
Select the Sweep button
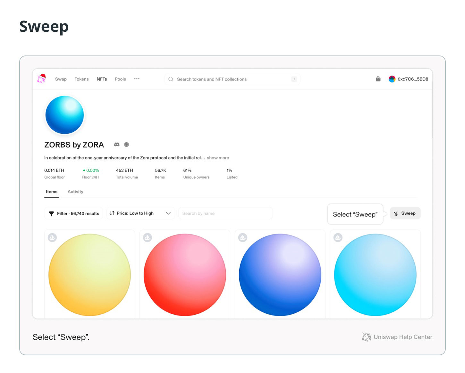tap(405, 213)
